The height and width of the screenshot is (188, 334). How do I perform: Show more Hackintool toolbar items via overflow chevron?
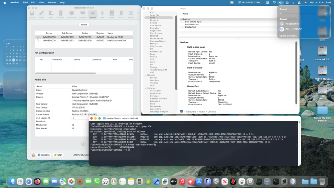tap(138, 13)
